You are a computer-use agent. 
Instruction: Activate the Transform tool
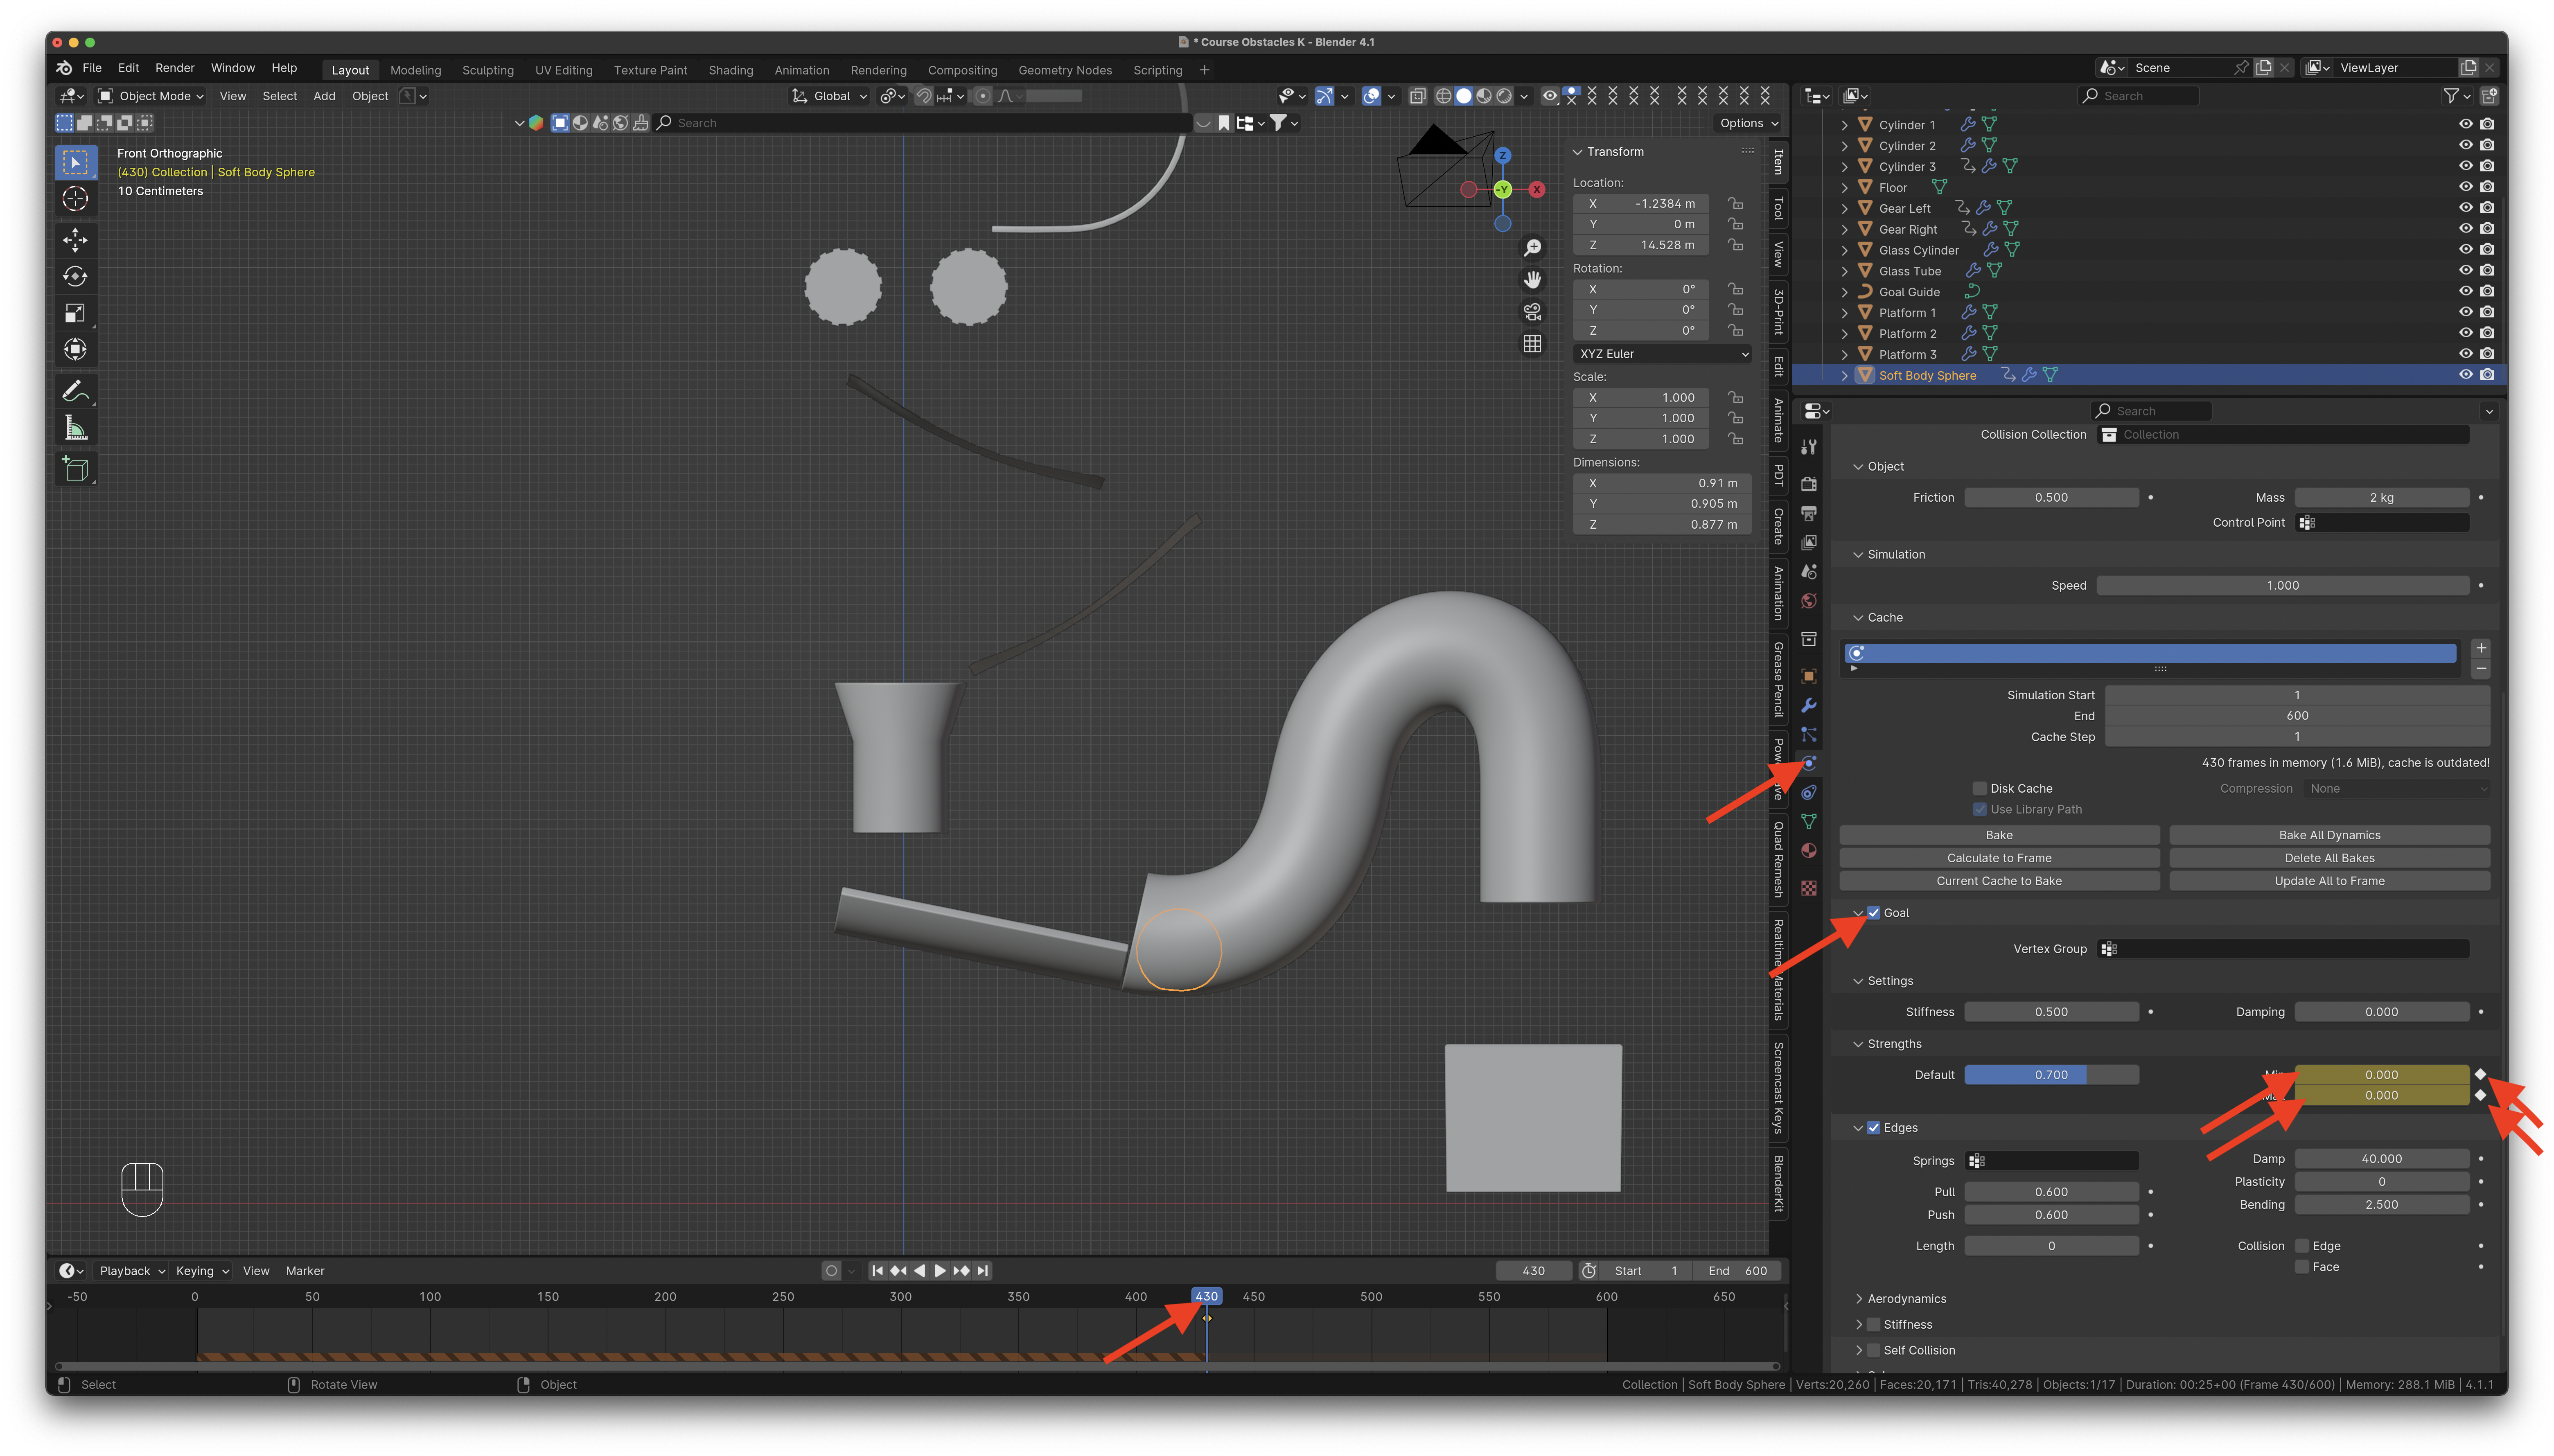(x=75, y=350)
